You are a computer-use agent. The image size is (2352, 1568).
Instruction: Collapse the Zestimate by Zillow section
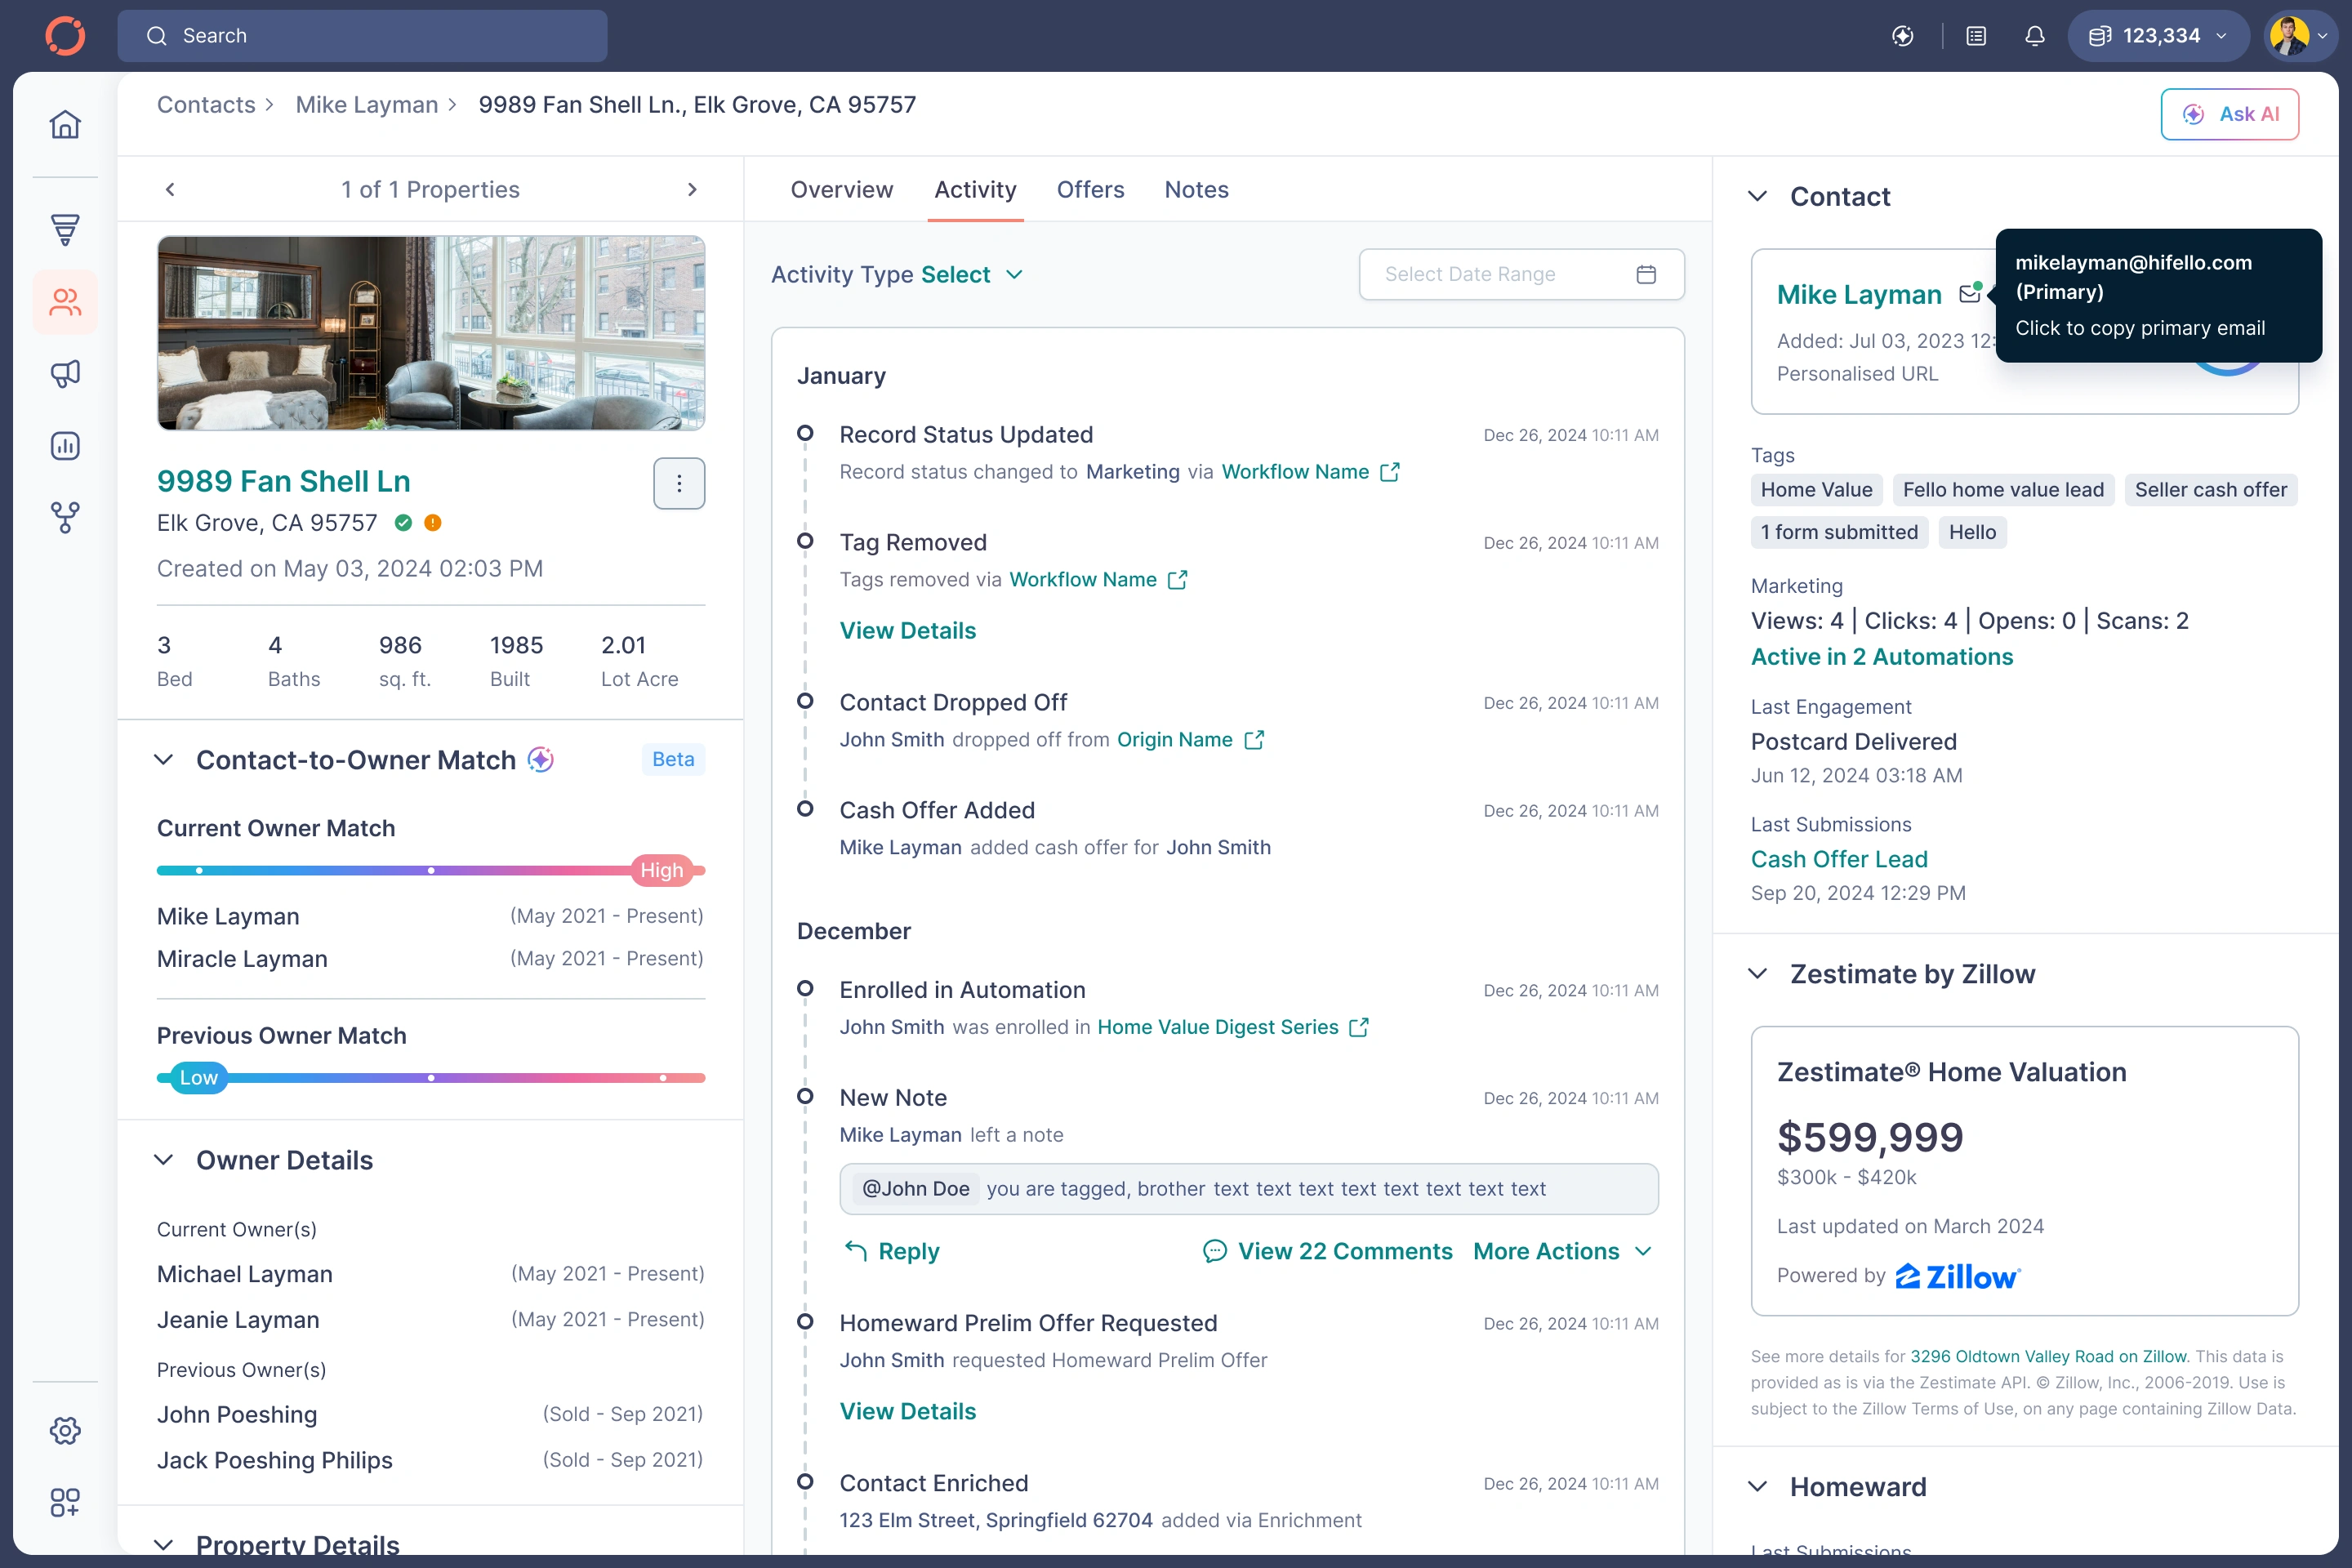1757,974
